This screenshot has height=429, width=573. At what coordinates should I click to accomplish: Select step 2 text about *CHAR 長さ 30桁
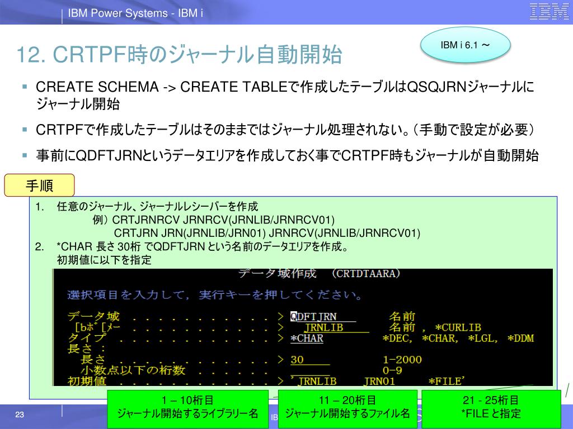pos(203,246)
